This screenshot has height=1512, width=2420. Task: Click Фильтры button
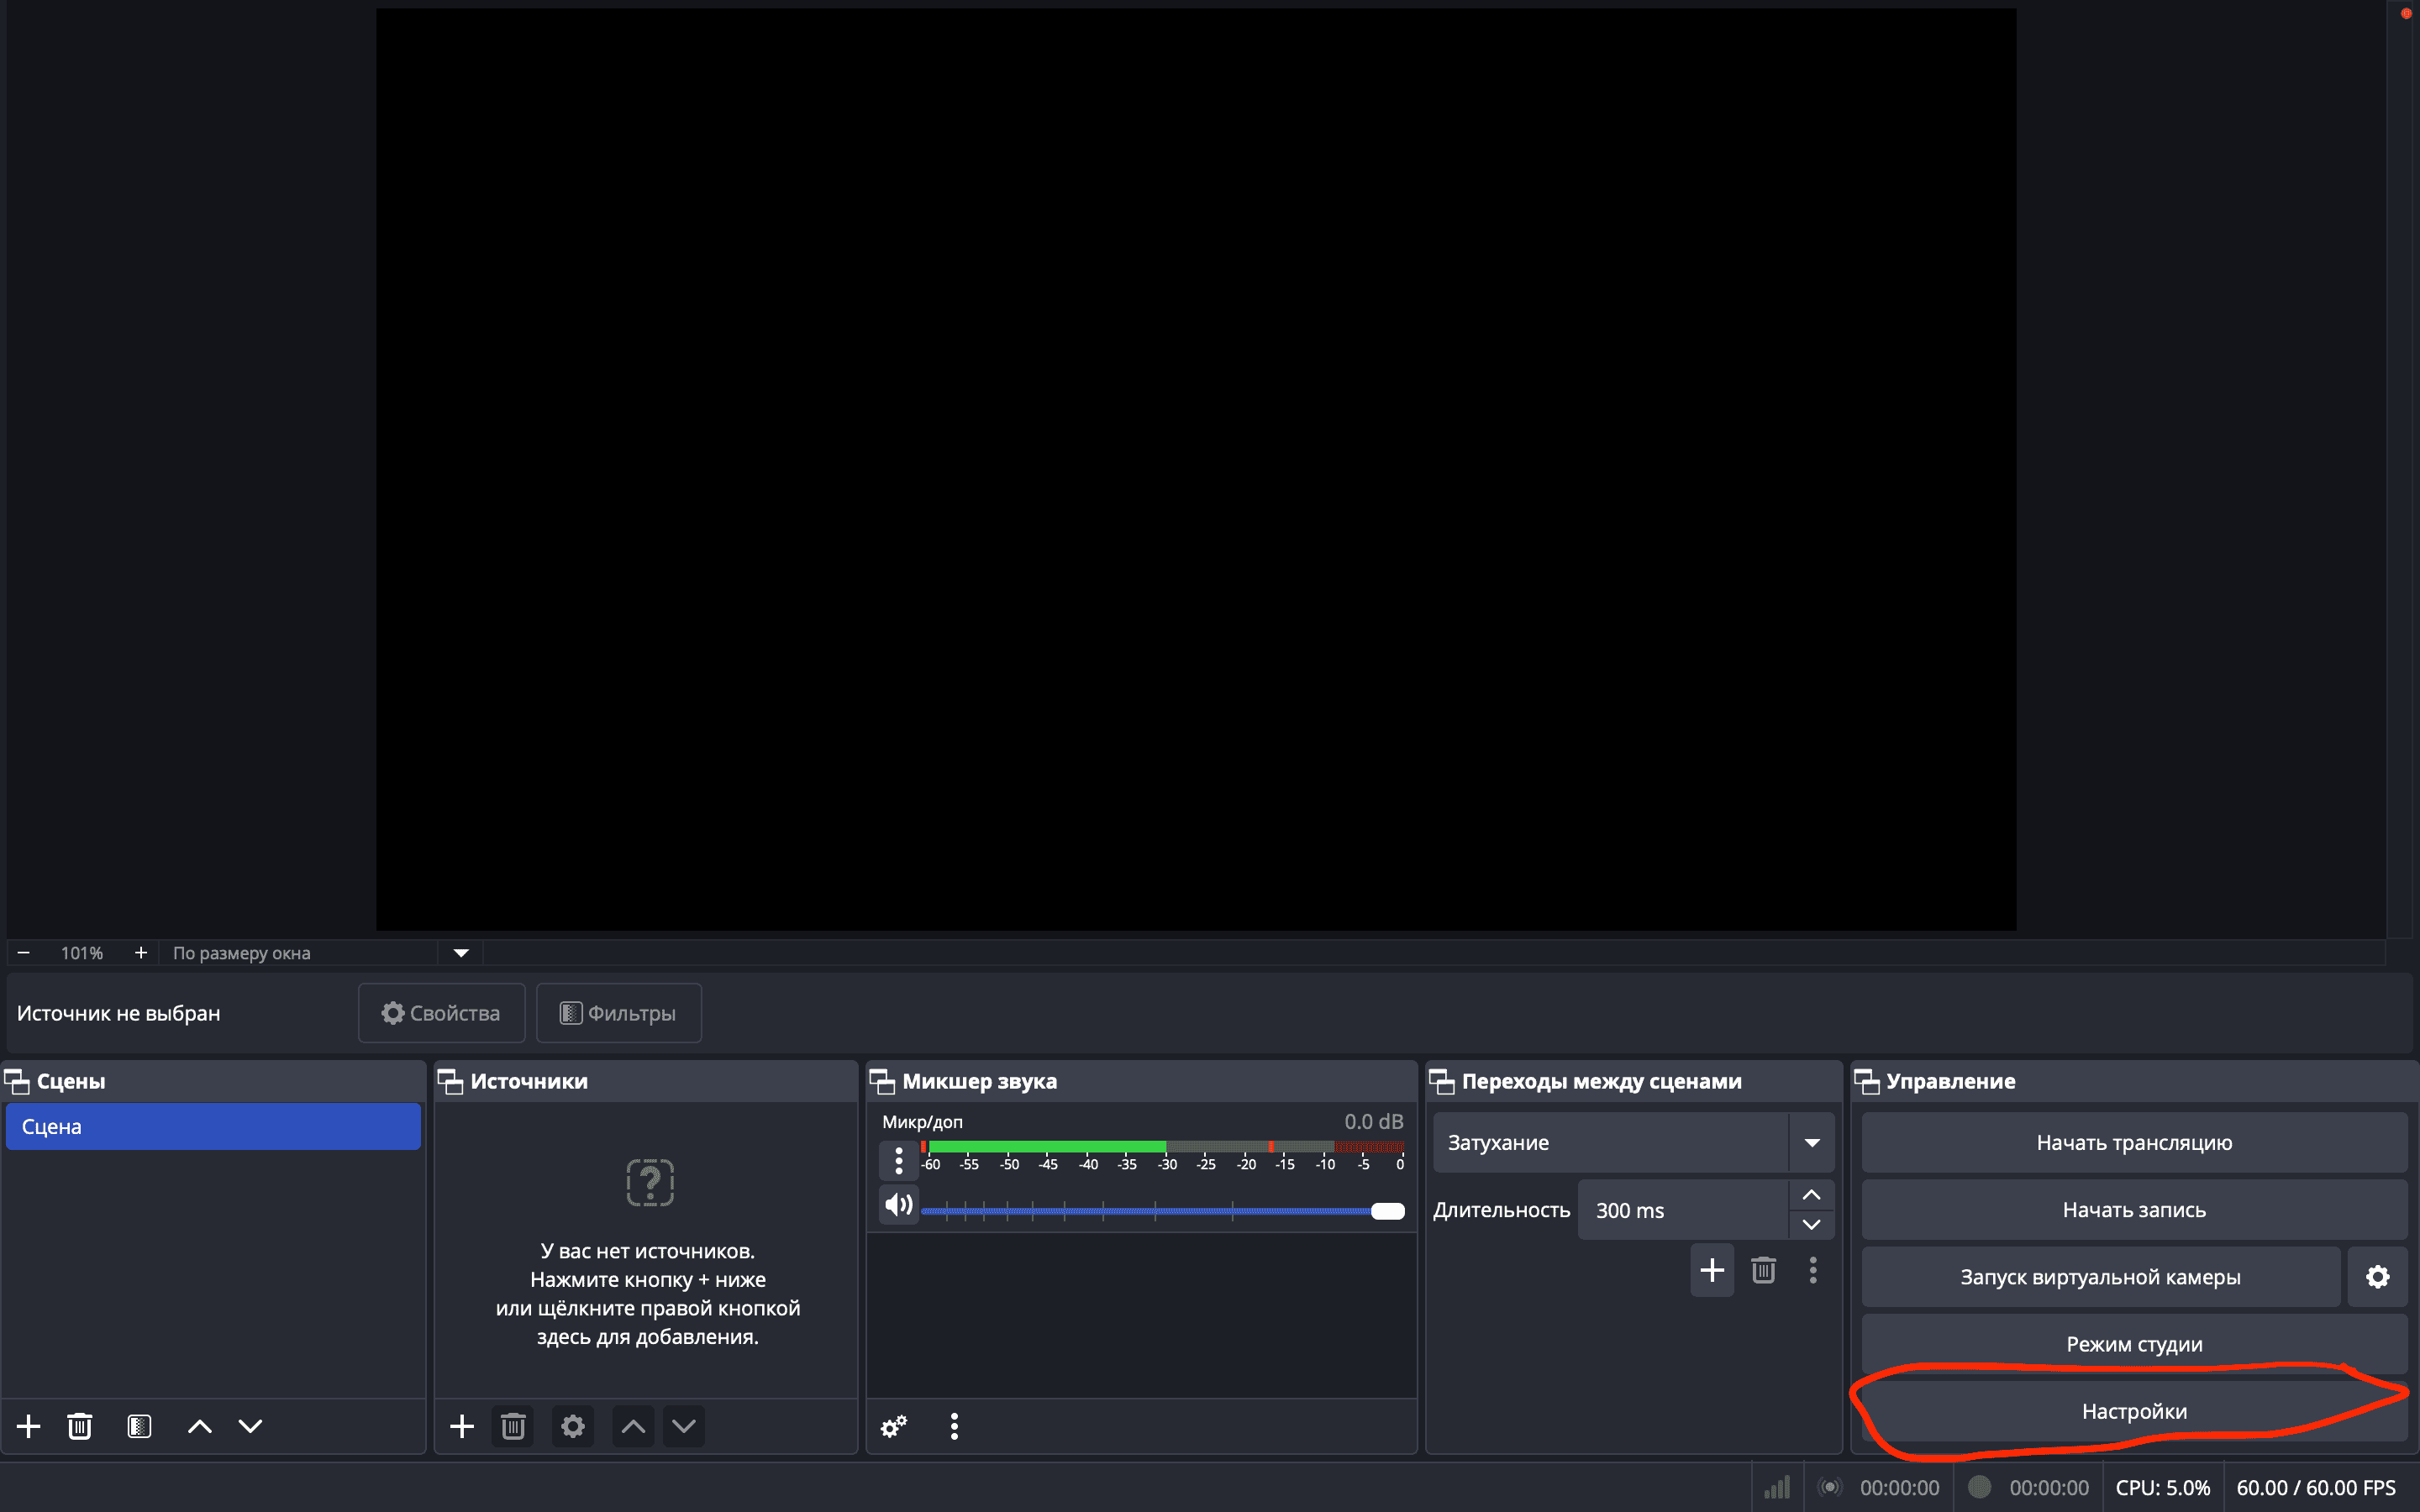coord(619,1013)
